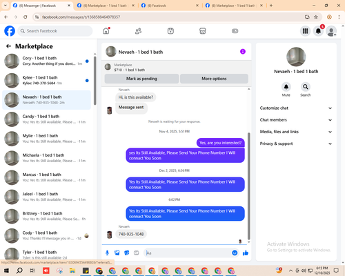The height and width of the screenshot is (276, 345).
Task: Click Nevaeh's profile picture in right panel
Action: 296,57
